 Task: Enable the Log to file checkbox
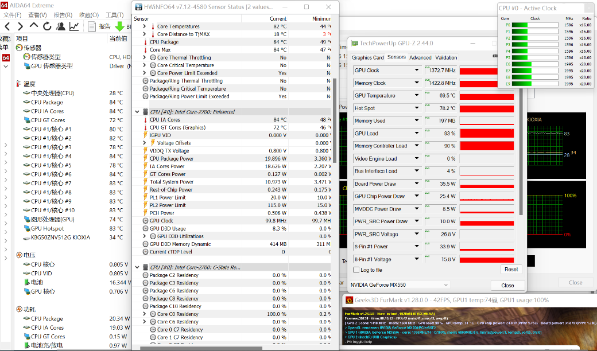click(356, 270)
